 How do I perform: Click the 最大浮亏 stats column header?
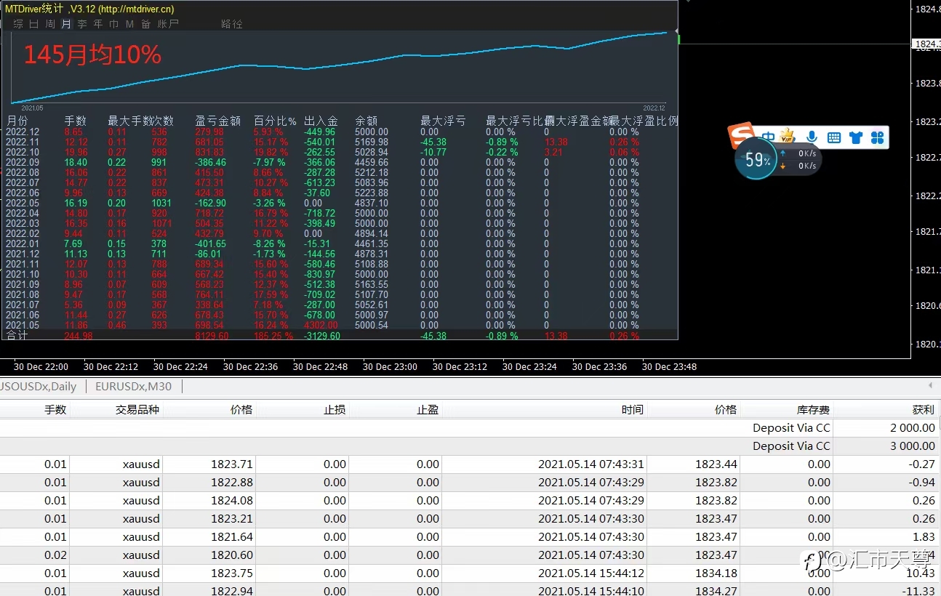click(443, 121)
